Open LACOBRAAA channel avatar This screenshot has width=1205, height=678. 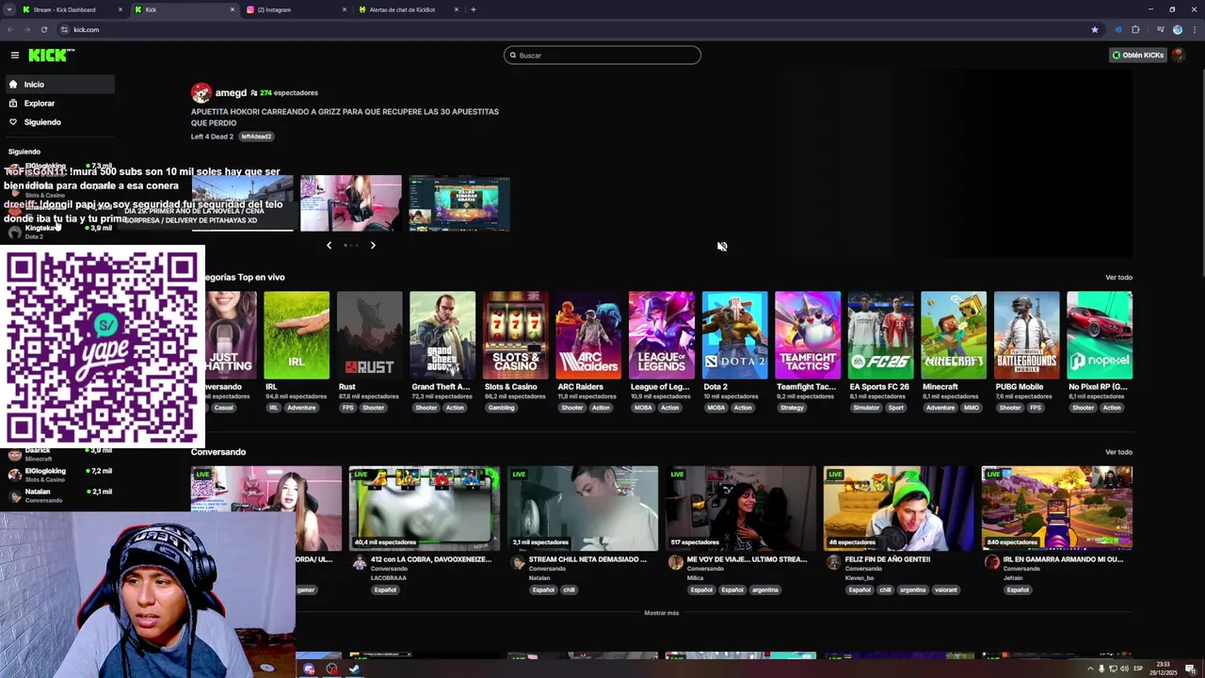[359, 562]
